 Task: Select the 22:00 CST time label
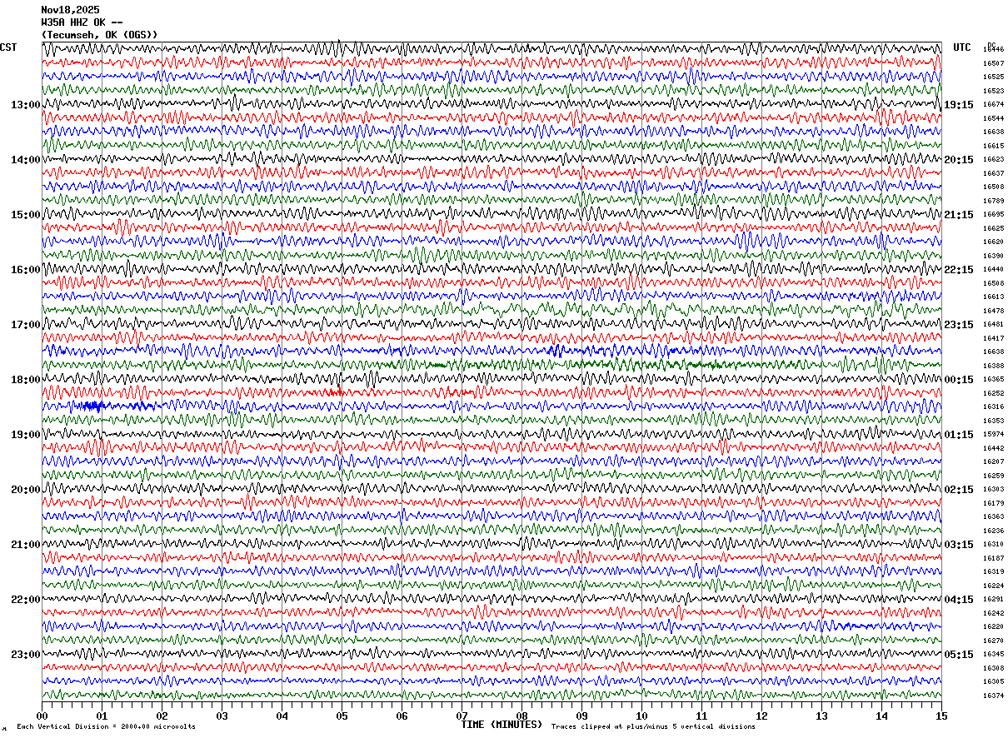[26, 600]
